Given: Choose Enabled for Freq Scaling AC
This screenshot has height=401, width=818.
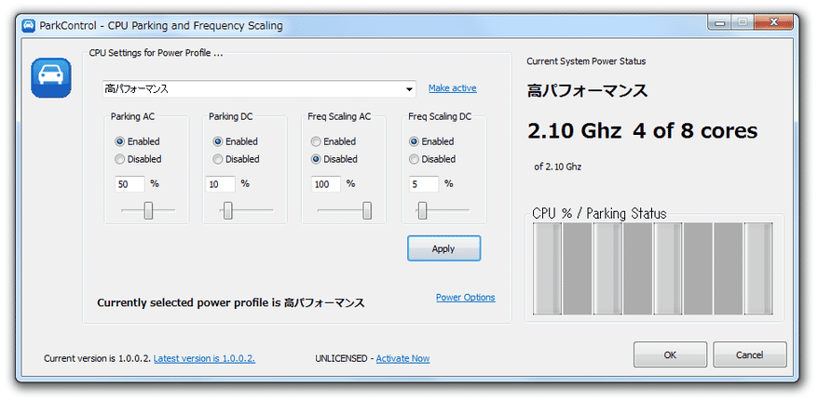Looking at the screenshot, I should pyautogui.click(x=316, y=141).
